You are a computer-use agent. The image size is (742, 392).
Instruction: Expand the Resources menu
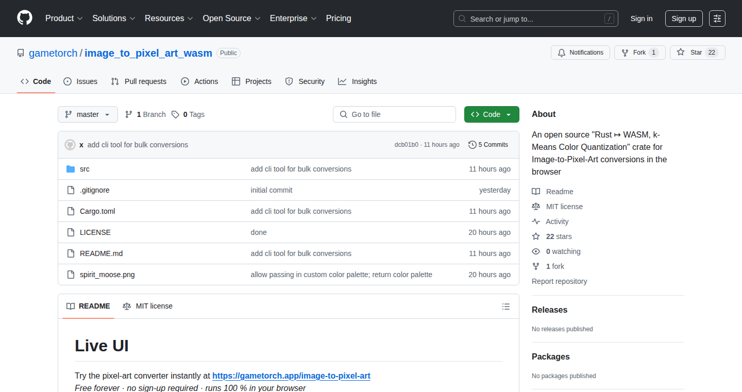coord(168,18)
